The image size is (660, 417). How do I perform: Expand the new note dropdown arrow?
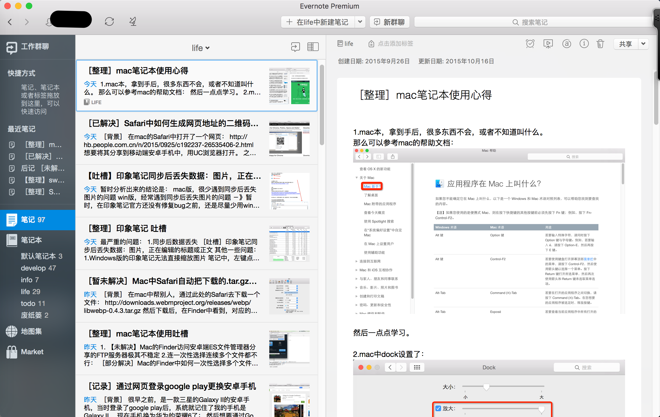tap(360, 22)
